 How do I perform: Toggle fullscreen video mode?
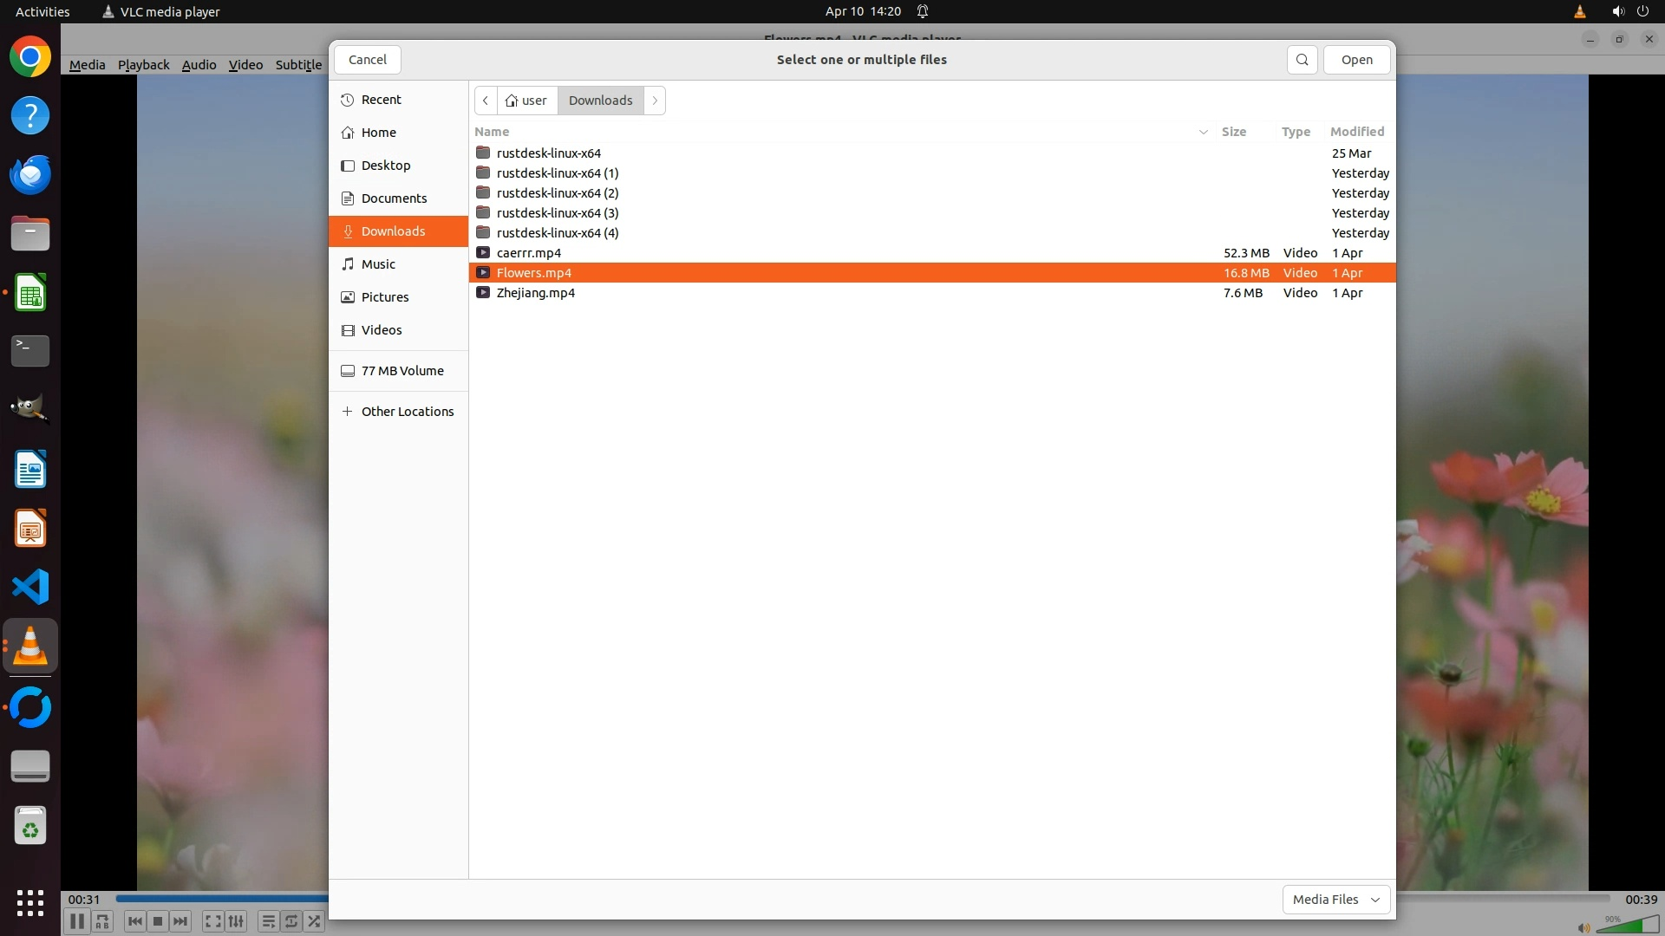[x=212, y=921]
